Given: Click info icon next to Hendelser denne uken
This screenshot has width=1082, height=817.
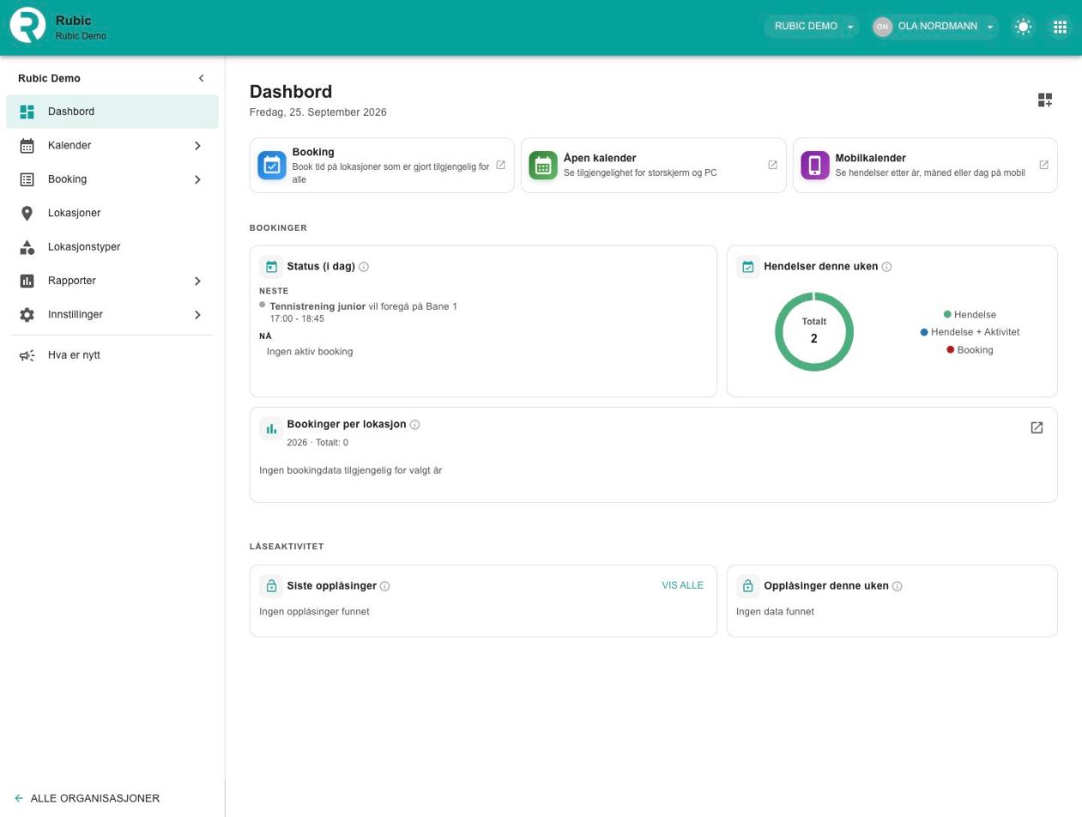Looking at the screenshot, I should pyautogui.click(x=887, y=267).
